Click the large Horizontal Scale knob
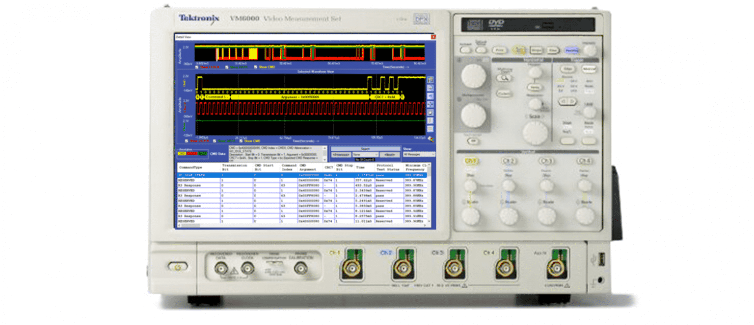The width and height of the screenshot is (754, 325). [x=535, y=132]
